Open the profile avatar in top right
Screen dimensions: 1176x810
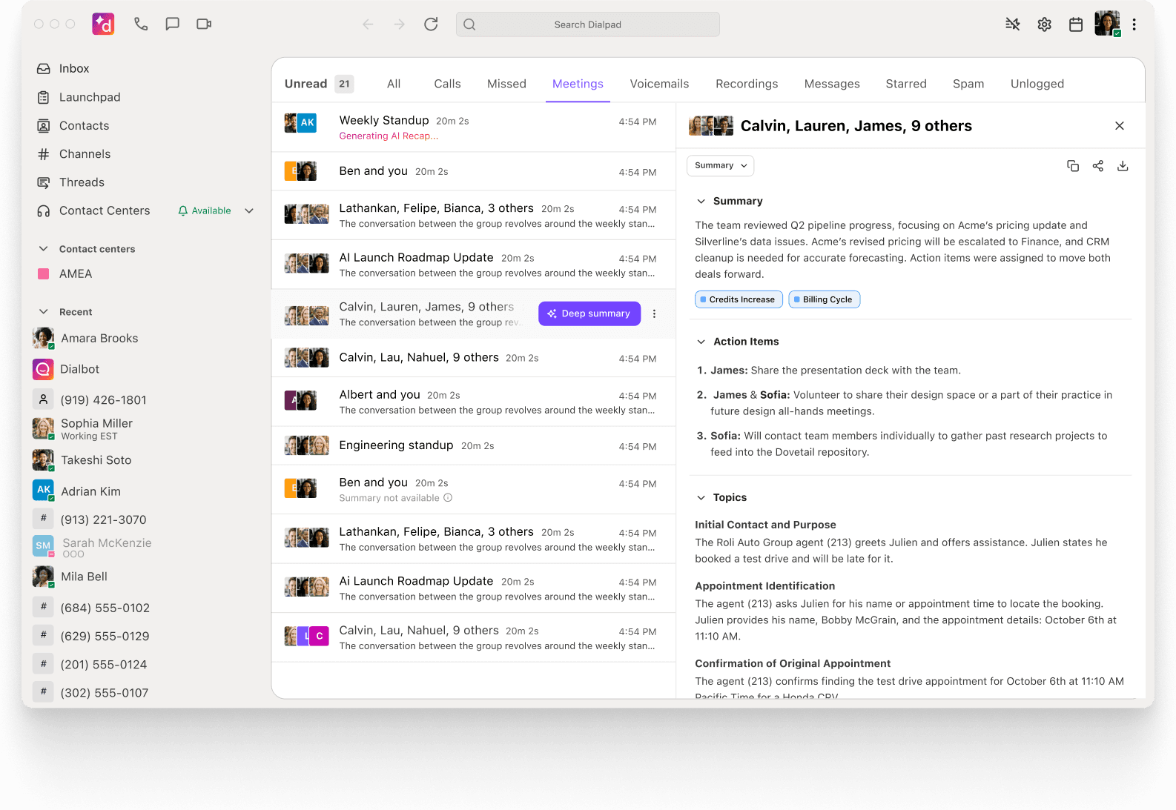[1107, 24]
